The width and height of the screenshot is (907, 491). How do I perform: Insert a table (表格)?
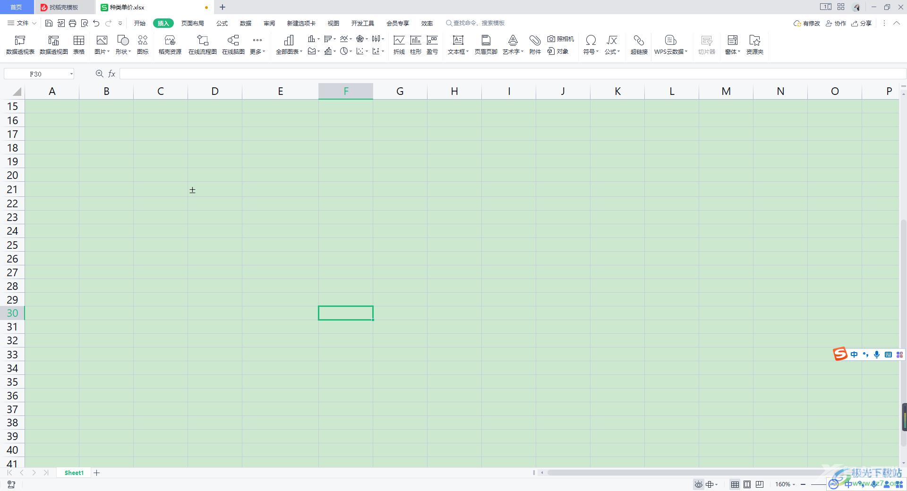point(79,45)
